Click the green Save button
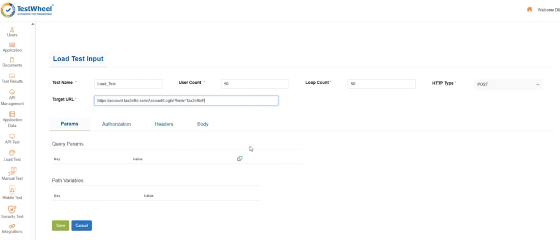560x240 pixels. (60, 225)
